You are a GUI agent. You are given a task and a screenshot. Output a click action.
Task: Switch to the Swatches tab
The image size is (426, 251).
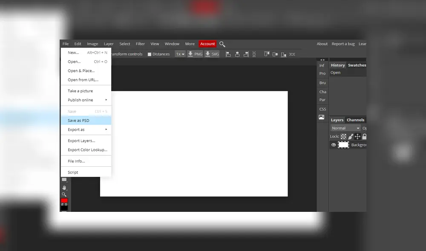[x=357, y=65]
